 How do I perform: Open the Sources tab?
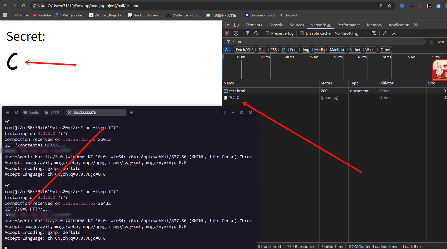pos(297,25)
